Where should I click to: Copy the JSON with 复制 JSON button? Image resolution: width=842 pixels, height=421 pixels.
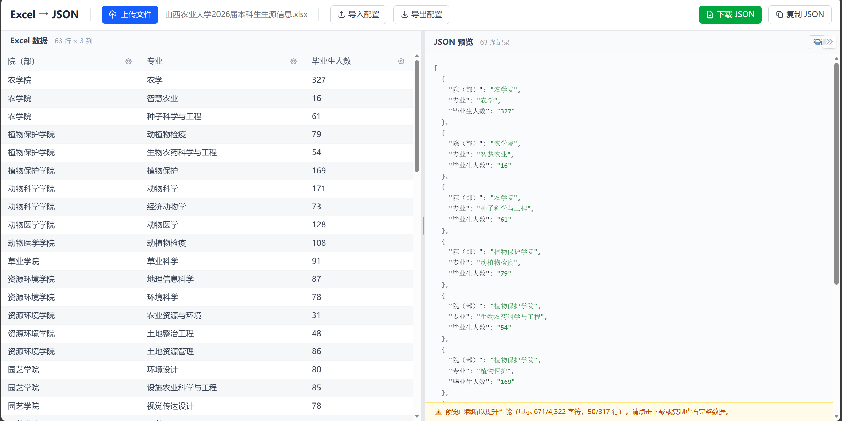coord(800,14)
